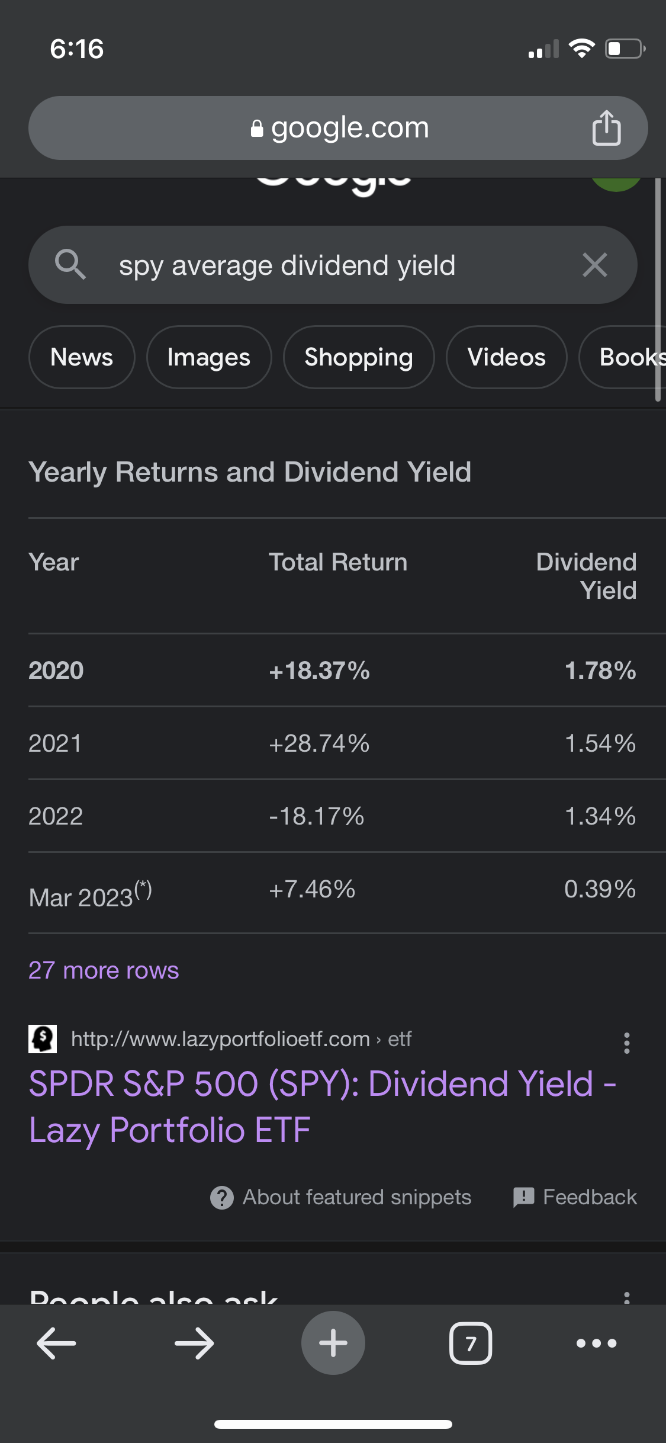Screen dimensions: 666x1443
Task: Open the lazyportfolioetf.com site favicon
Action: [x=43, y=1039]
